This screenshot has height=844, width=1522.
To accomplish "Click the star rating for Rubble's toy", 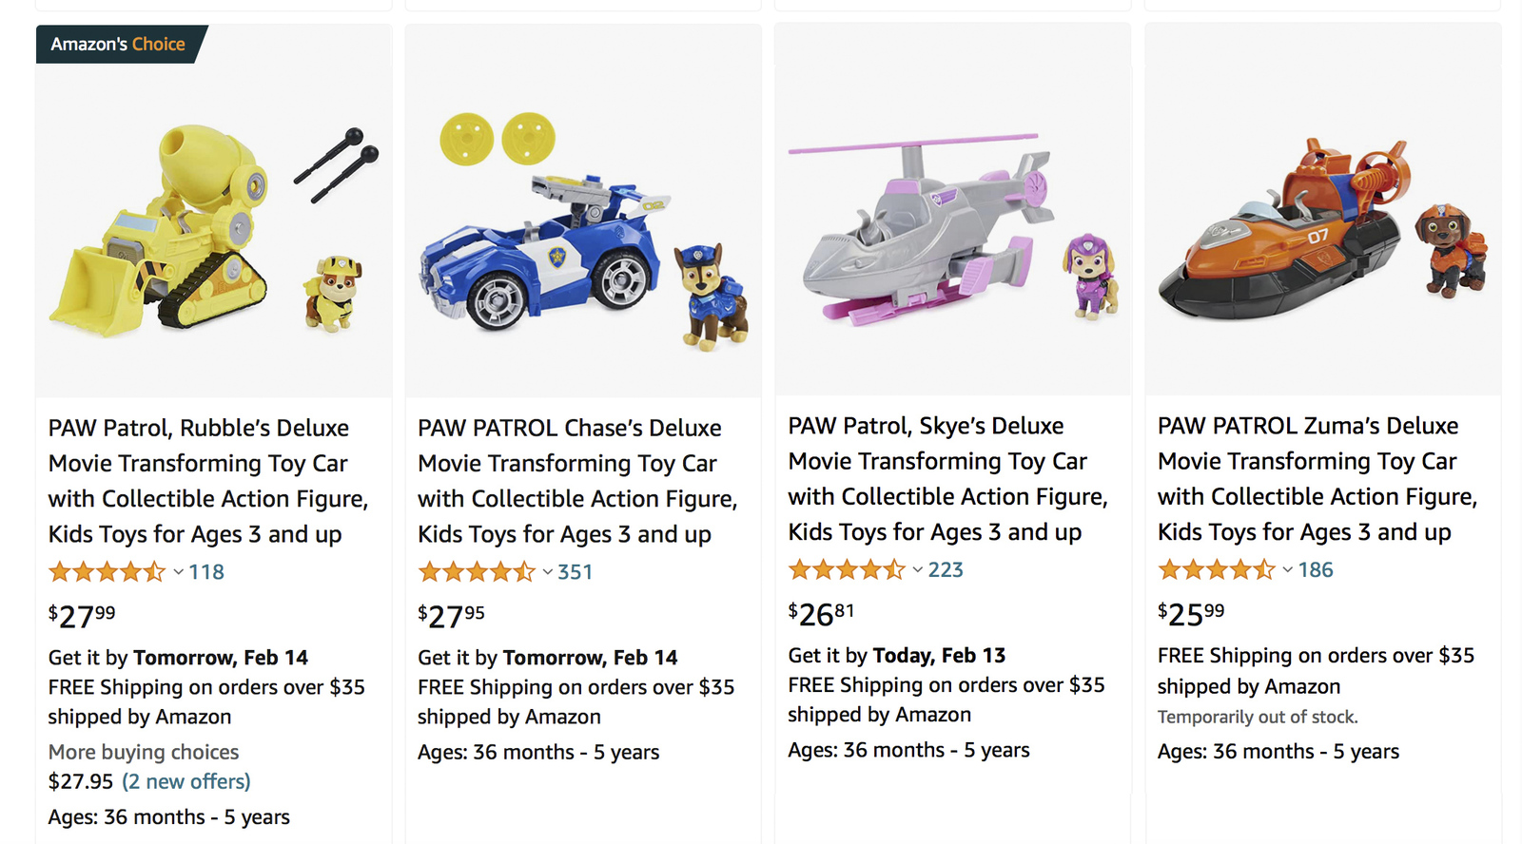I will pos(107,572).
